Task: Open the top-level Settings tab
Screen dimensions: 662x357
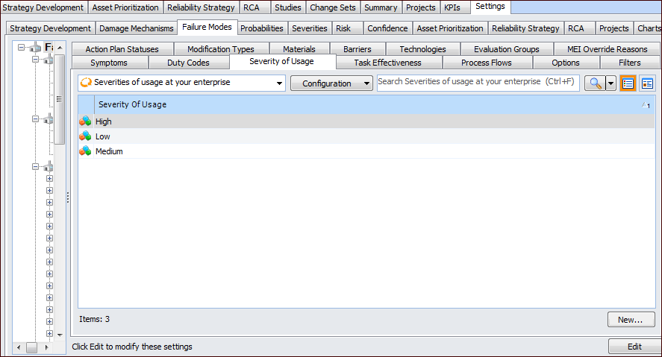Action: (490, 6)
